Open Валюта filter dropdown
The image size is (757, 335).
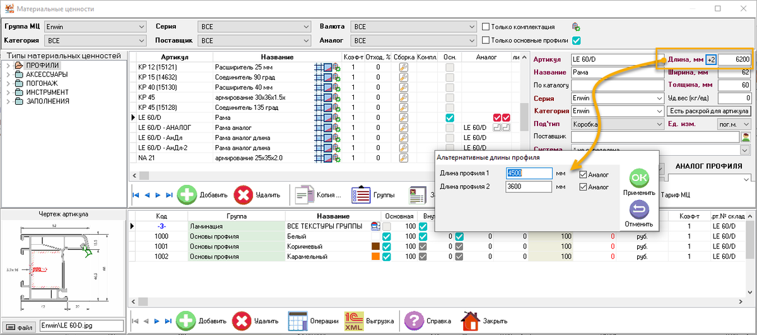pos(414,27)
